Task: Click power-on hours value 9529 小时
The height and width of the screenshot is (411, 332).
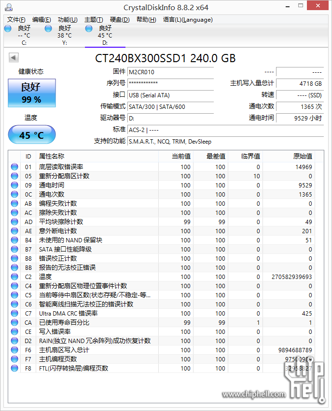Action: pos(300,118)
